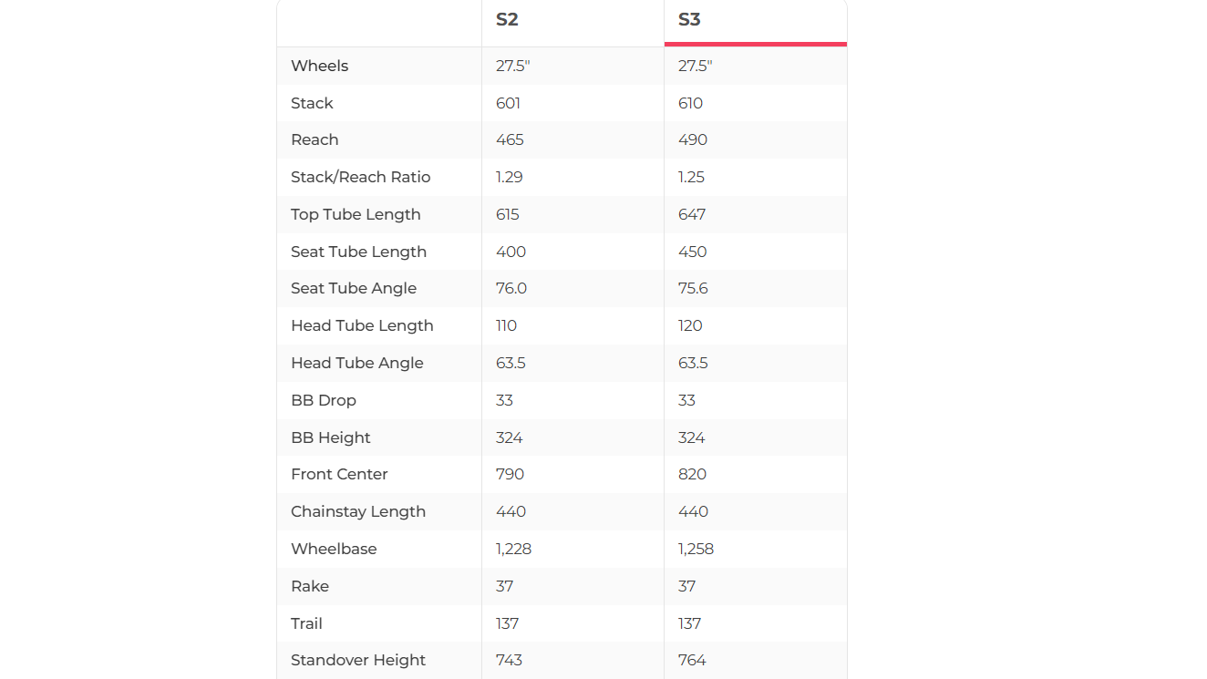
Task: Click the Stack/Reach Ratio row label
Action: (360, 177)
